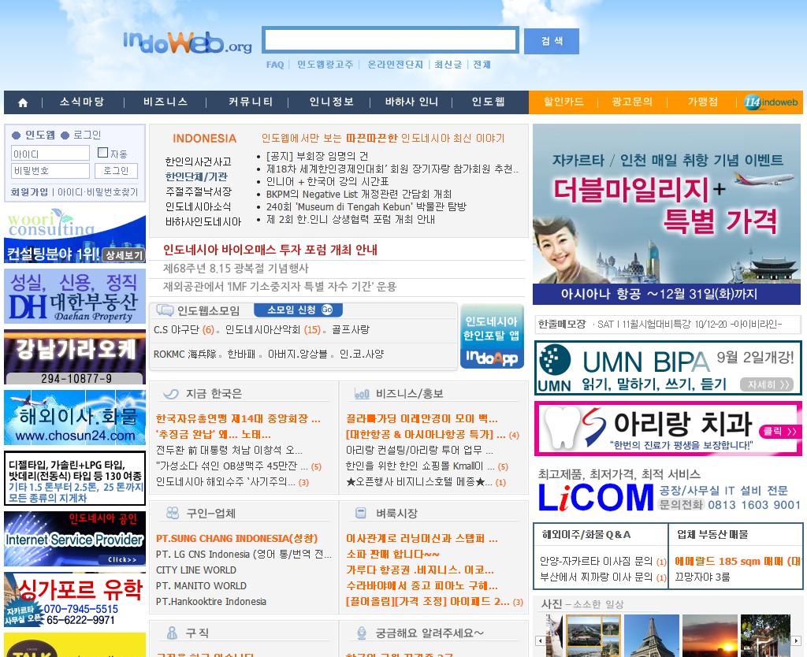807x657 pixels.
Task: Click the chart icon next to 비즈니스/홍보
Action: tap(362, 394)
